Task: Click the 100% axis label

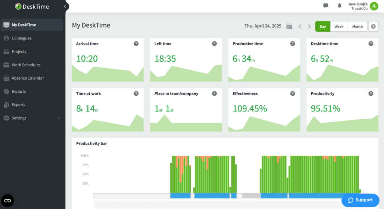Action: coord(84,156)
